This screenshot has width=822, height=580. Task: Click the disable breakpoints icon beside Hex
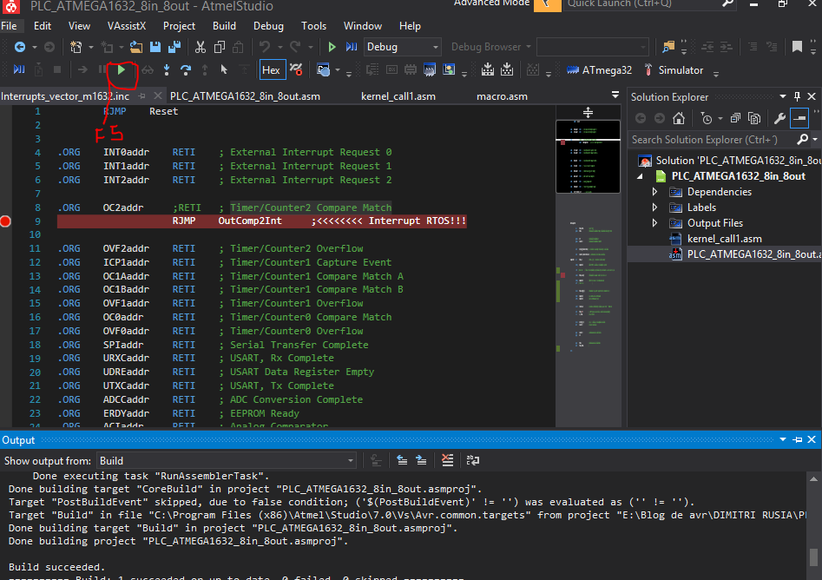[x=296, y=69]
